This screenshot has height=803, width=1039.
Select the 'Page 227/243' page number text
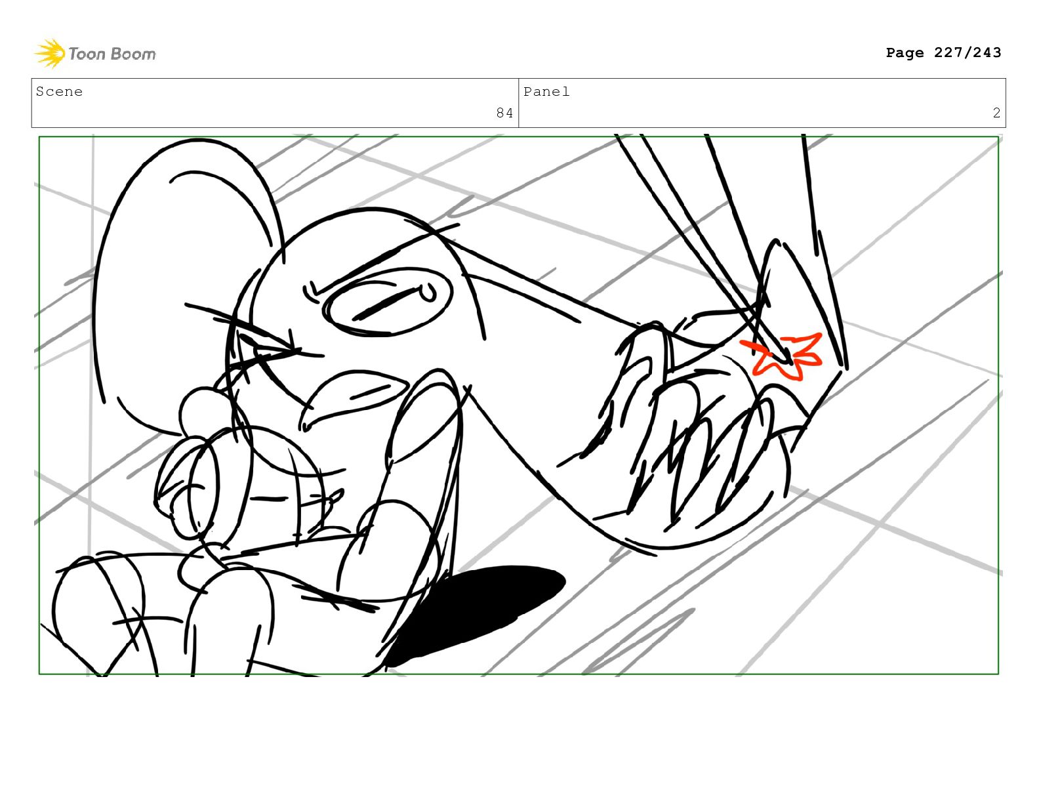click(943, 52)
